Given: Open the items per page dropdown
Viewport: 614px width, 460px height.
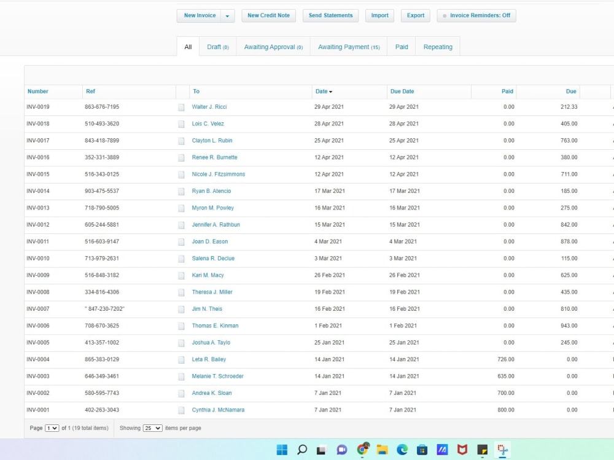Looking at the screenshot, I should point(151,428).
